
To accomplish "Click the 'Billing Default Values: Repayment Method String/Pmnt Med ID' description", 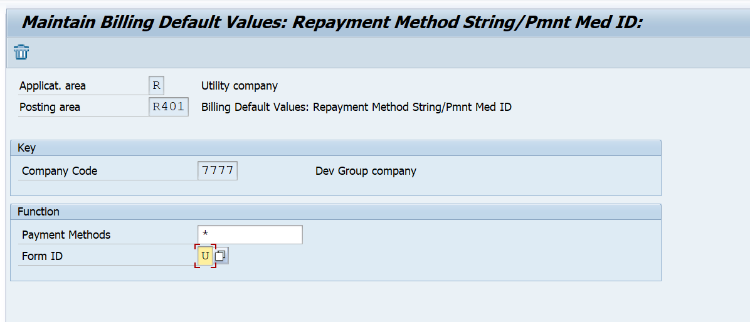I will pyautogui.click(x=356, y=107).
